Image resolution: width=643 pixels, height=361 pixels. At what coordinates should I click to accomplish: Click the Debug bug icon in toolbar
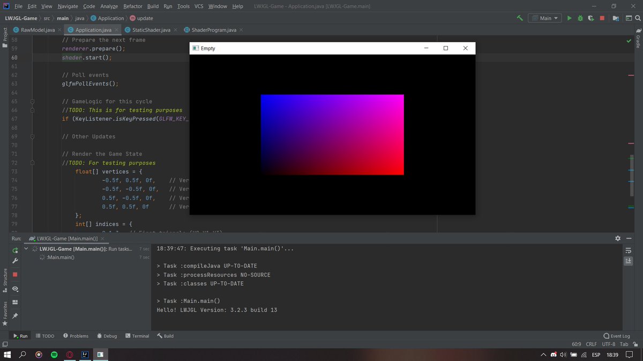tap(580, 18)
